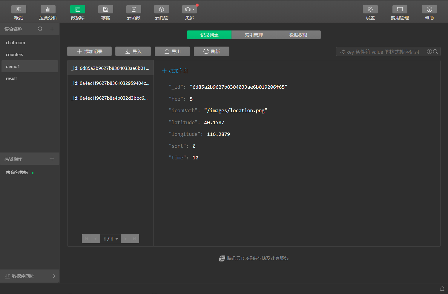Select the chatroom collection

(30, 43)
